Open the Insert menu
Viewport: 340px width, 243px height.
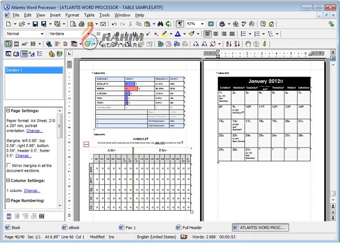(x=56, y=15)
